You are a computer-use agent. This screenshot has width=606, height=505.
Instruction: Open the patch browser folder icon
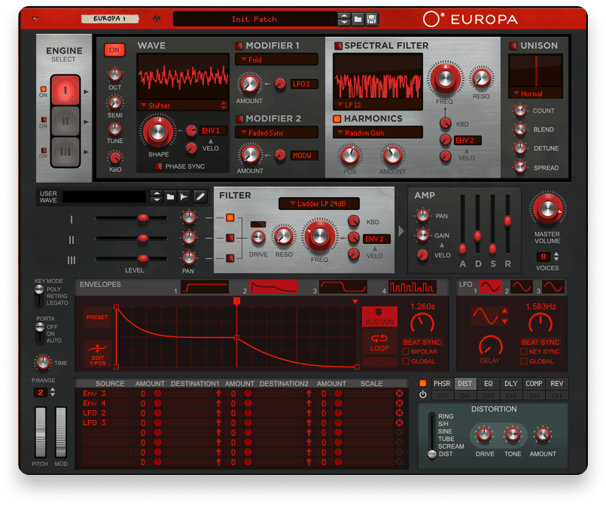click(x=358, y=19)
